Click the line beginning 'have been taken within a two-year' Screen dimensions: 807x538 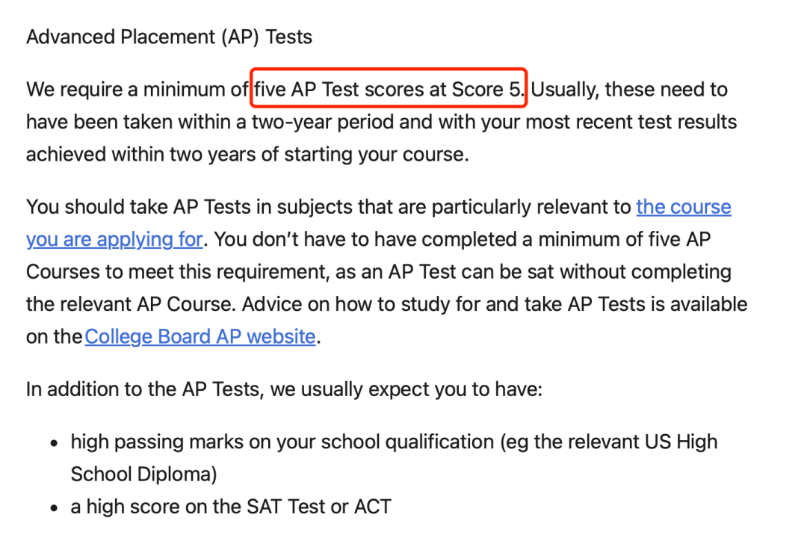click(381, 122)
